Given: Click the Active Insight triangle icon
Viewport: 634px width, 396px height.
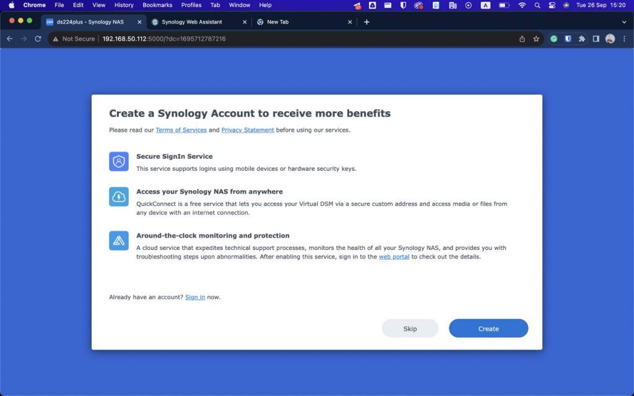Looking at the screenshot, I should (118, 241).
